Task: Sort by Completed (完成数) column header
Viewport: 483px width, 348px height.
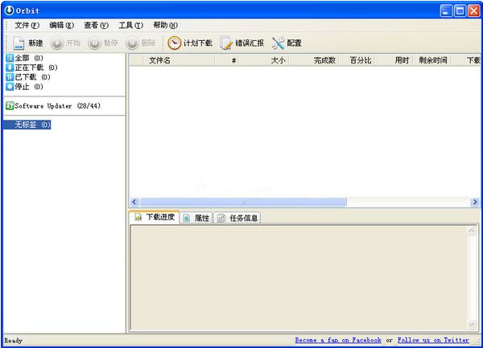Action: 314,60
